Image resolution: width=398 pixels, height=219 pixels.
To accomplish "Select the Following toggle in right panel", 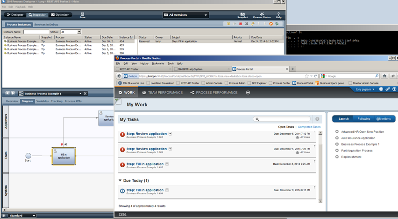I will coord(364,119).
